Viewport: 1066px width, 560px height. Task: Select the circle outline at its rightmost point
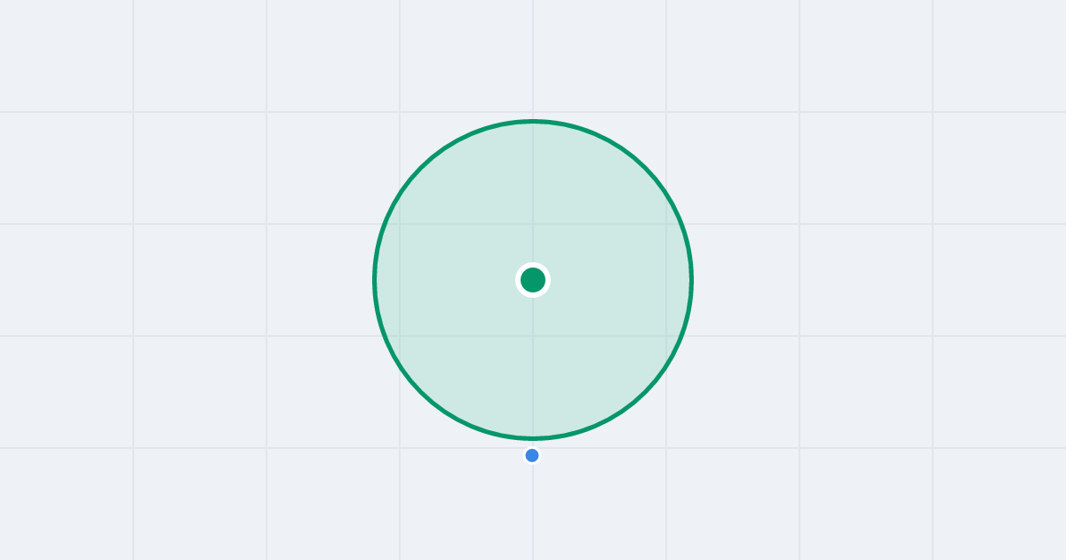[x=691, y=280]
